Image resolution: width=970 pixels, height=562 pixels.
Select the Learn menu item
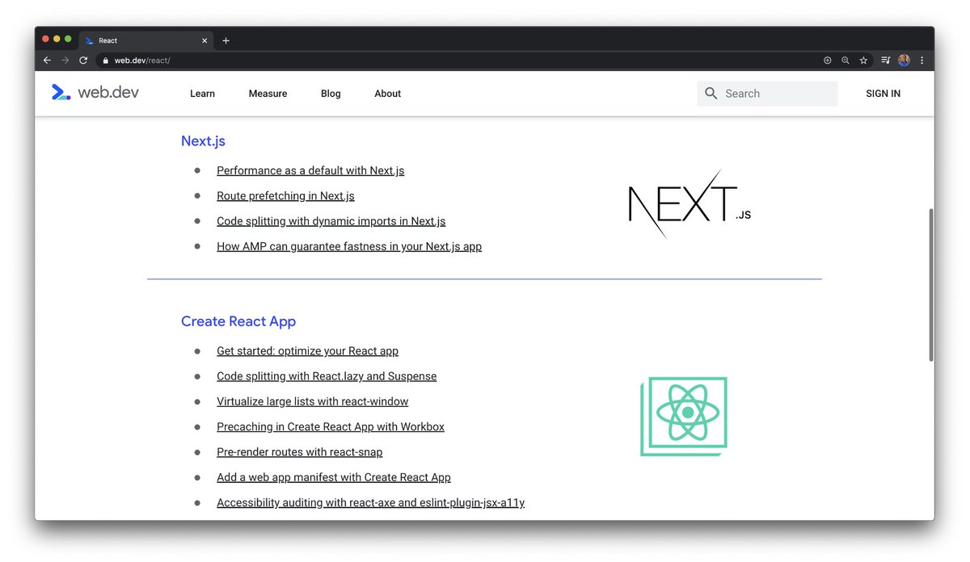click(202, 94)
